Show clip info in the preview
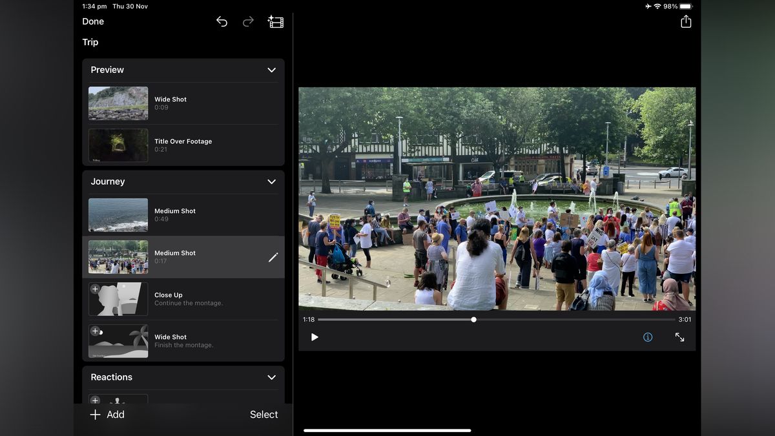This screenshot has width=775, height=436. (647, 337)
